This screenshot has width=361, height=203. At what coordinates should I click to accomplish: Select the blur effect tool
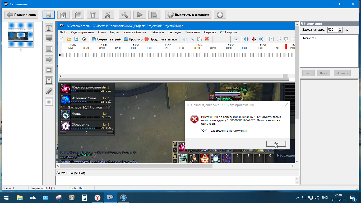pos(49,102)
